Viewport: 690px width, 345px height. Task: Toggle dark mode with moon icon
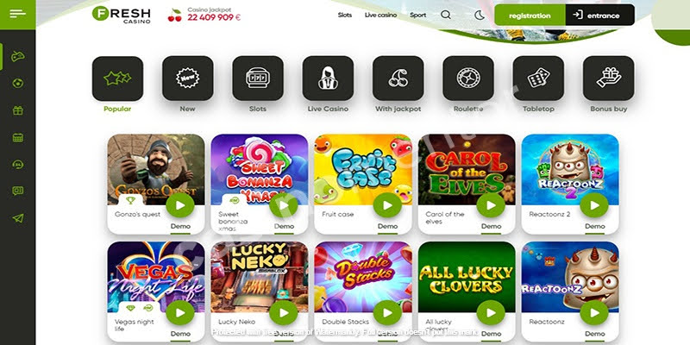click(x=480, y=15)
